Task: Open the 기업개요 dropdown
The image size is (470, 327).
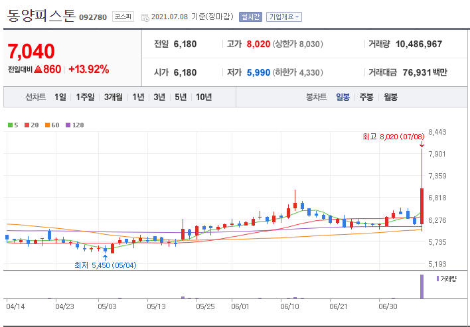Action: click(x=284, y=17)
